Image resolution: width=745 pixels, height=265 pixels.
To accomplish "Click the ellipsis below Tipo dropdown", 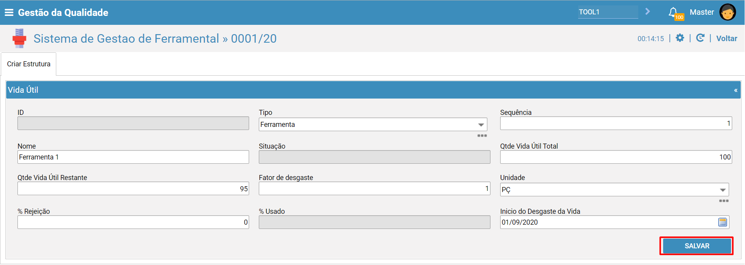I will (482, 136).
